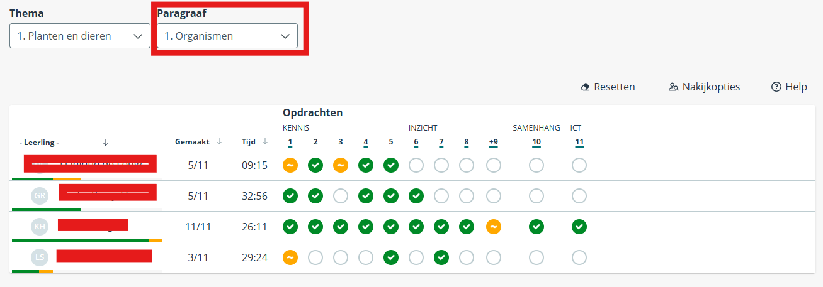Open opdracht 11 column under ICT
Screen dimensions: 823x287
pos(579,143)
